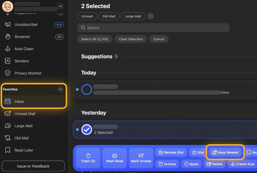Apply the Unread filter chip
The image size is (257, 173).
click(x=87, y=16)
